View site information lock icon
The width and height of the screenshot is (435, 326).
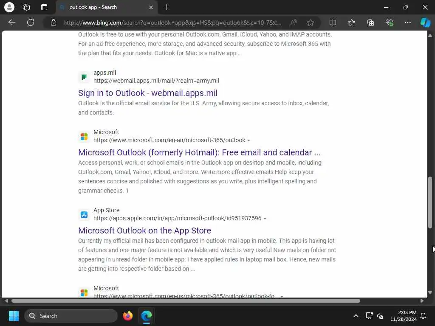tap(54, 22)
